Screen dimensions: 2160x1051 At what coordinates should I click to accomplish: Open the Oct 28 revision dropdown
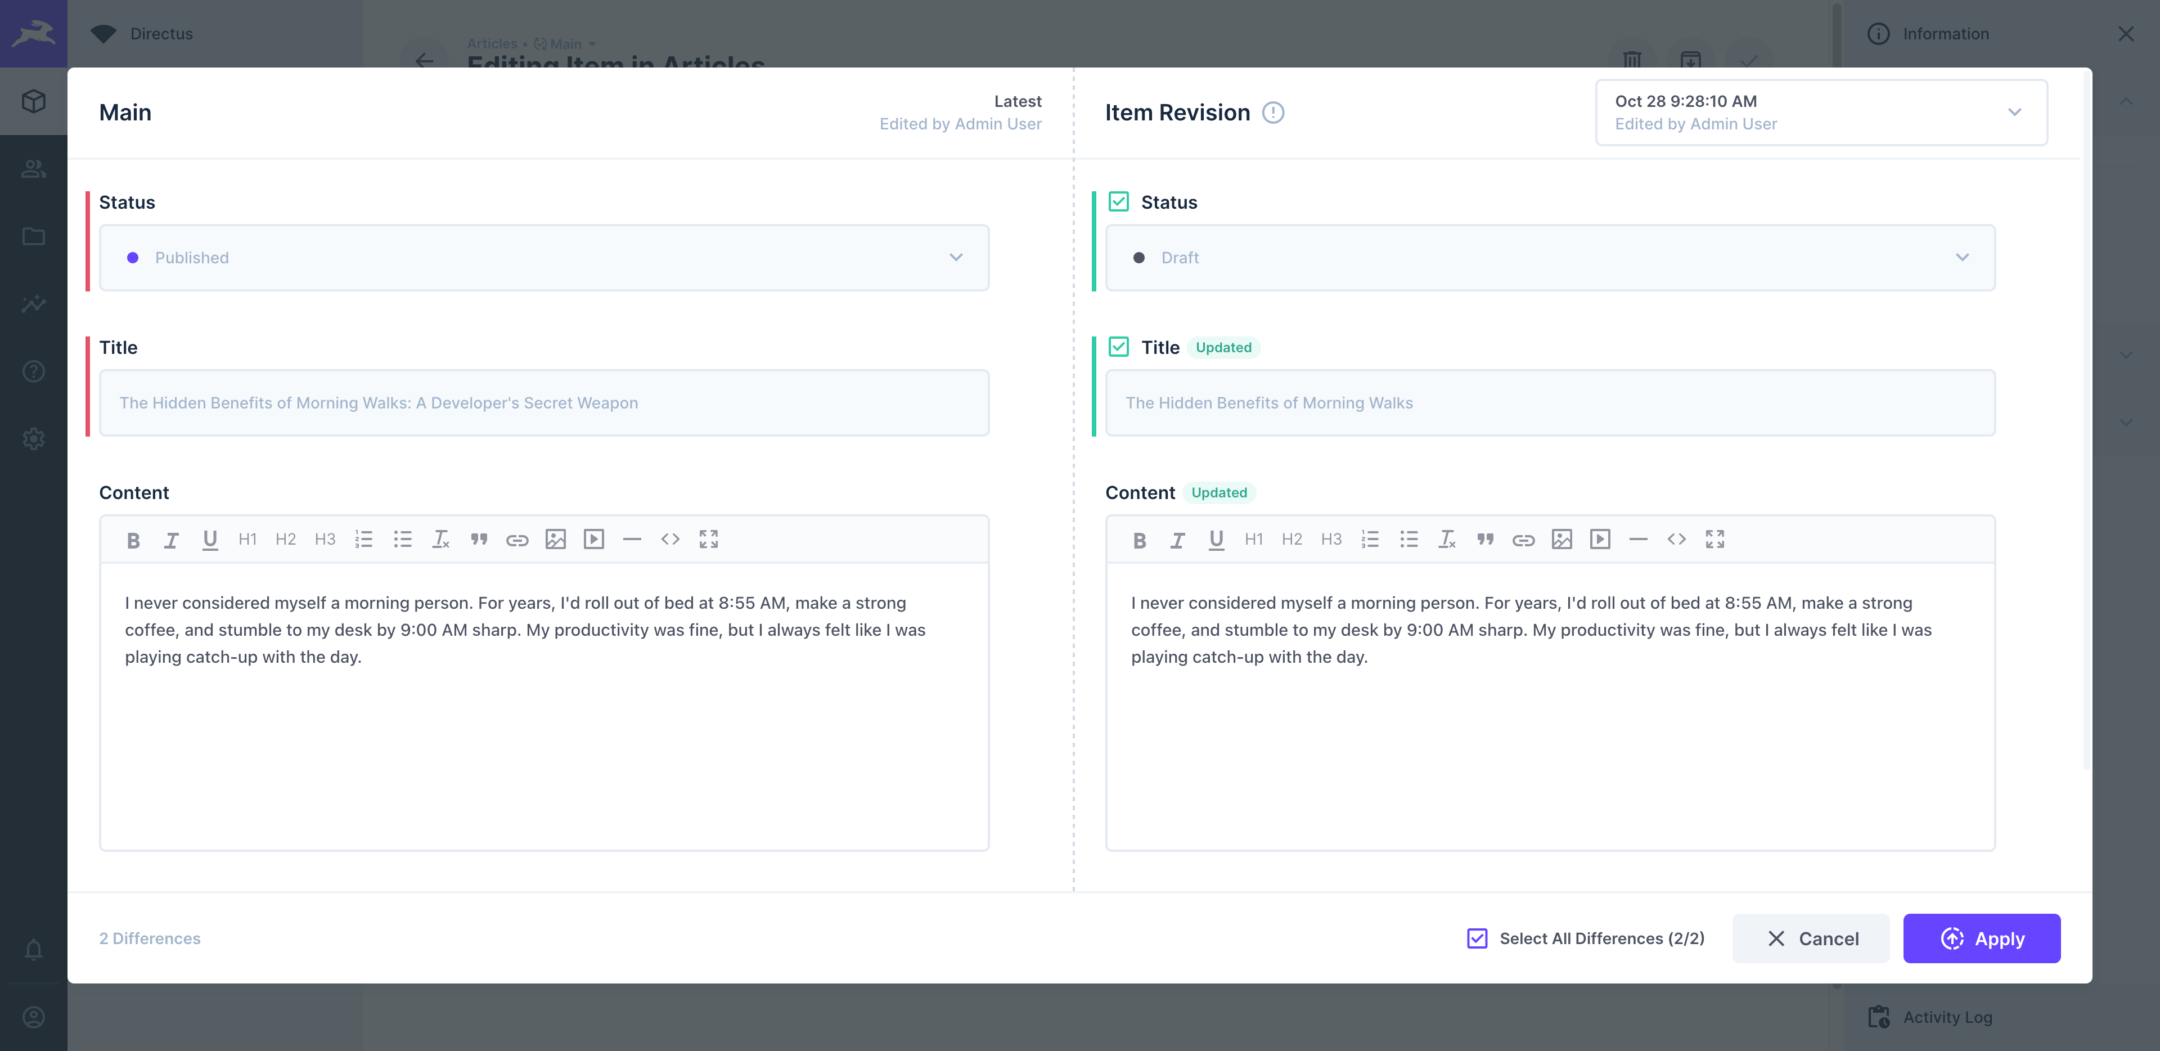pyautogui.click(x=1820, y=113)
